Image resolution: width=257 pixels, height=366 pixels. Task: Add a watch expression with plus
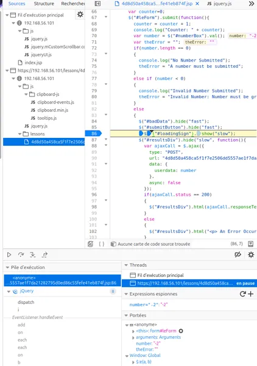click(251, 294)
